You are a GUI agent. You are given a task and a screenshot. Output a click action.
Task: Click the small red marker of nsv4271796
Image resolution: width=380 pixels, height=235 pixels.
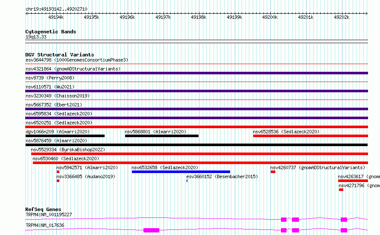click(341, 190)
